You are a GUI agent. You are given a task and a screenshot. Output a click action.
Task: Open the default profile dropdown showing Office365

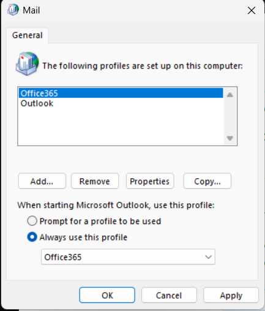click(128, 257)
